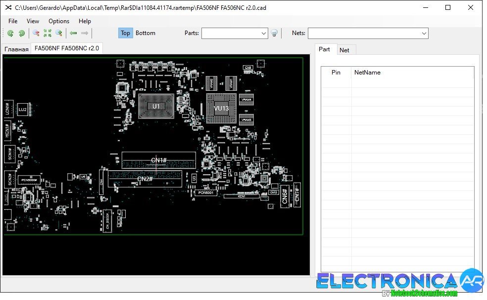The height and width of the screenshot is (300, 487).
Task: Click the fit-to-window green arrows icon
Action: point(48,33)
